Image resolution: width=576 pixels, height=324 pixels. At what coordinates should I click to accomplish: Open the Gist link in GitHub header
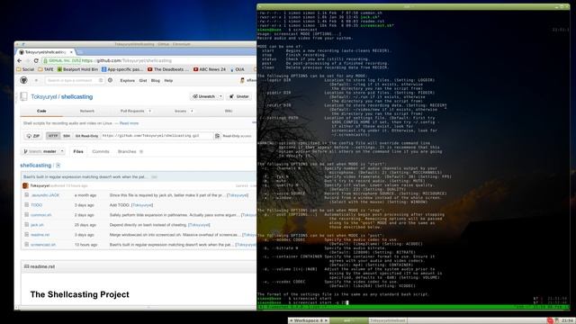coord(143,80)
